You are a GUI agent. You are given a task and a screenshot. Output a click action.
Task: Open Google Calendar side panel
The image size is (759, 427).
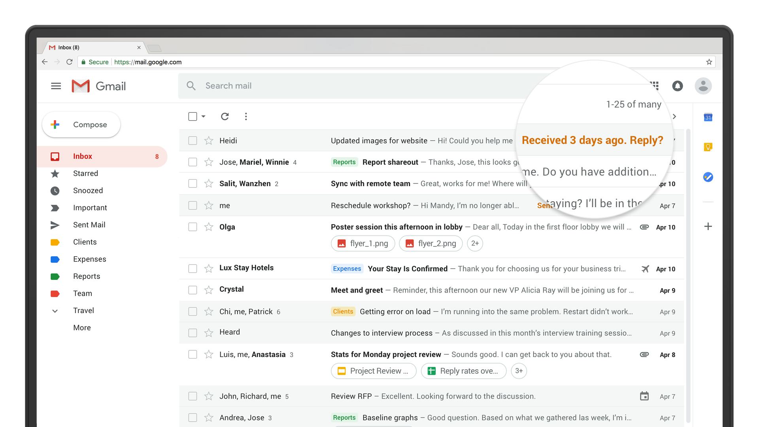(708, 117)
